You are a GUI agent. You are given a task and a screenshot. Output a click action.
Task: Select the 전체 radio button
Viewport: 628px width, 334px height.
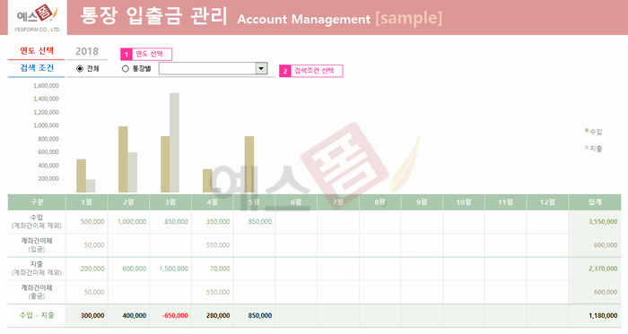(80, 69)
